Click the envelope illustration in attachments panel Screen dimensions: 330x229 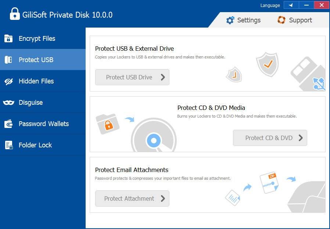coord(306,197)
